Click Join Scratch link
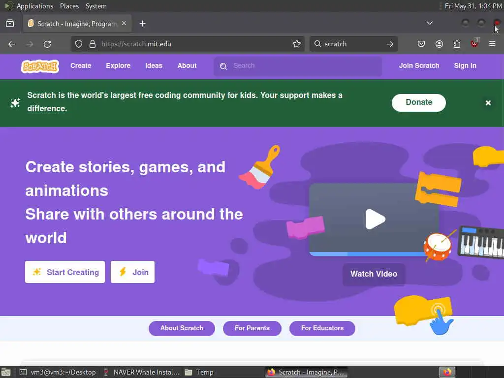The width and height of the screenshot is (504, 378). pyautogui.click(x=419, y=65)
